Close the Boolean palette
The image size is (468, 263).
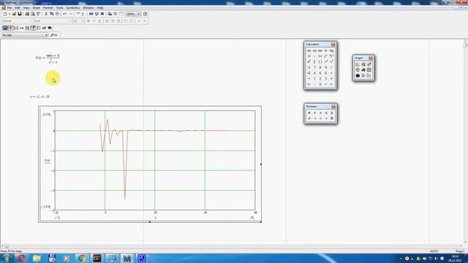click(x=333, y=107)
